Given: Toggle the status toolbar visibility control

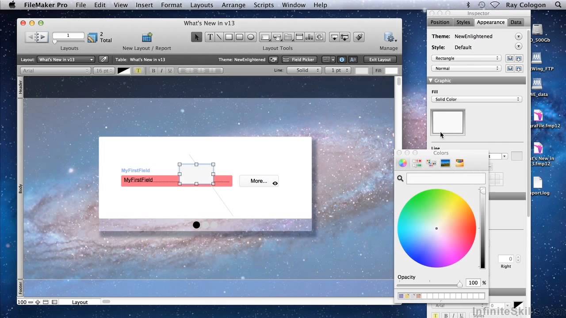Looking at the screenshot, I should [46, 302].
